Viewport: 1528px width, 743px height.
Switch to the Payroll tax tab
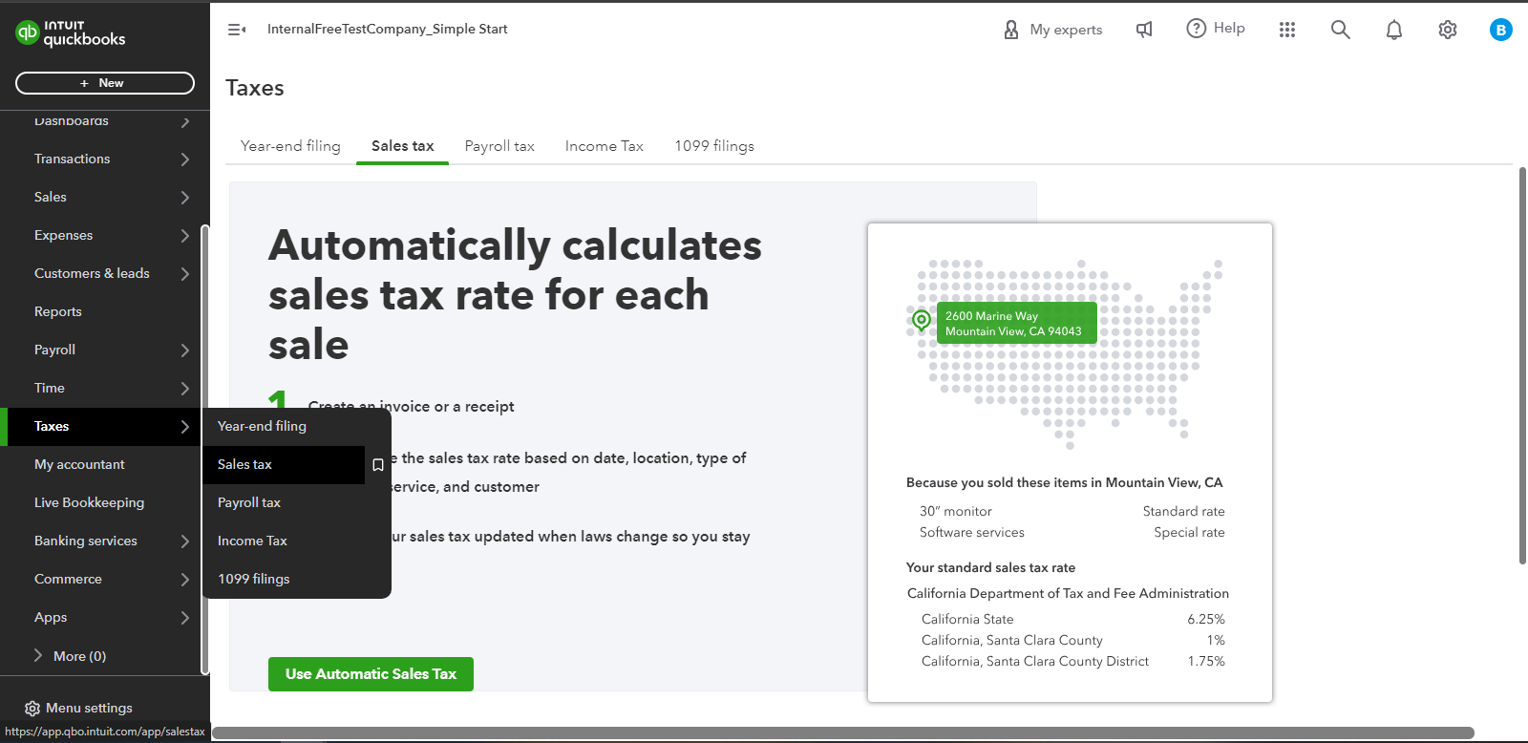point(499,146)
